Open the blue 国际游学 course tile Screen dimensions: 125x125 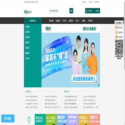pos(62,119)
